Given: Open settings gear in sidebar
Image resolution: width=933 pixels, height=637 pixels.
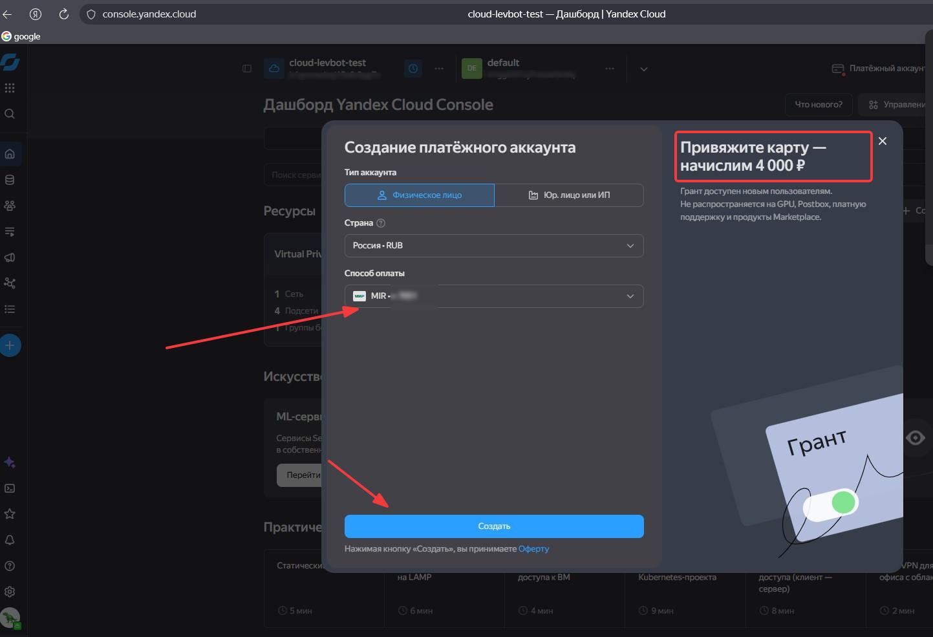Looking at the screenshot, I should (x=10, y=592).
